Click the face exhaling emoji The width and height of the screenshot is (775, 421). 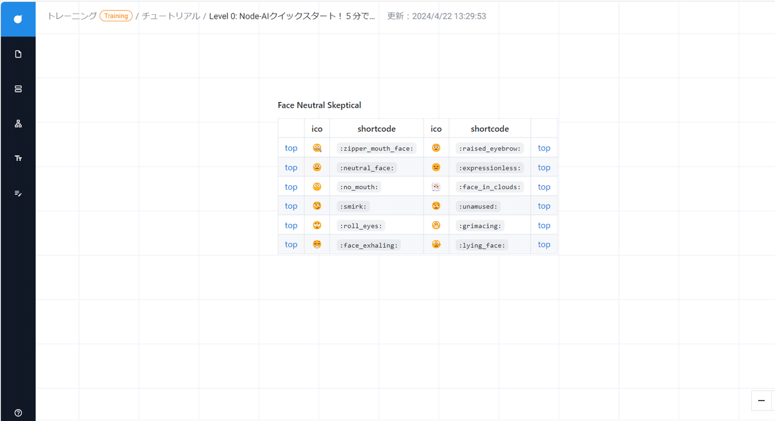tap(317, 244)
